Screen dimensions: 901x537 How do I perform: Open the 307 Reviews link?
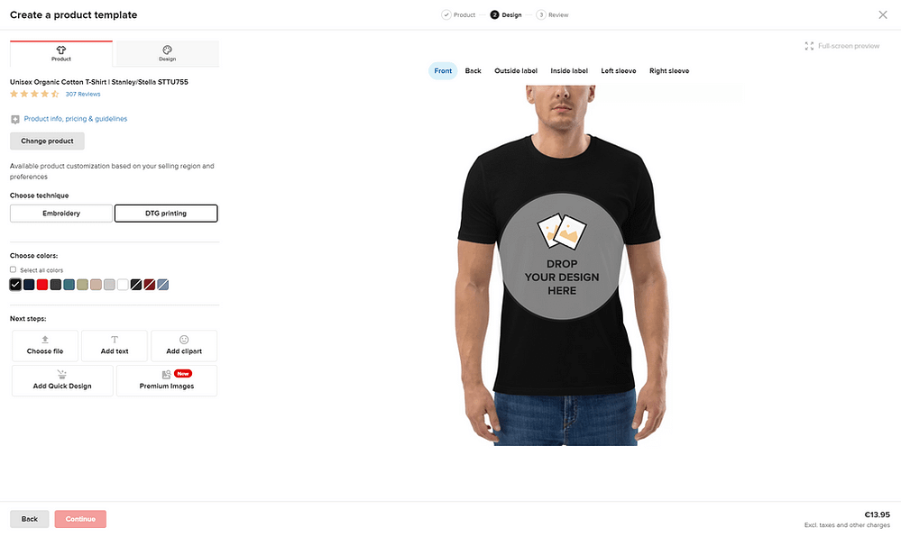83,95
